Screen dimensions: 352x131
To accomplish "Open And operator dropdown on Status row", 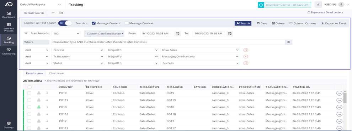I will (36, 63).
